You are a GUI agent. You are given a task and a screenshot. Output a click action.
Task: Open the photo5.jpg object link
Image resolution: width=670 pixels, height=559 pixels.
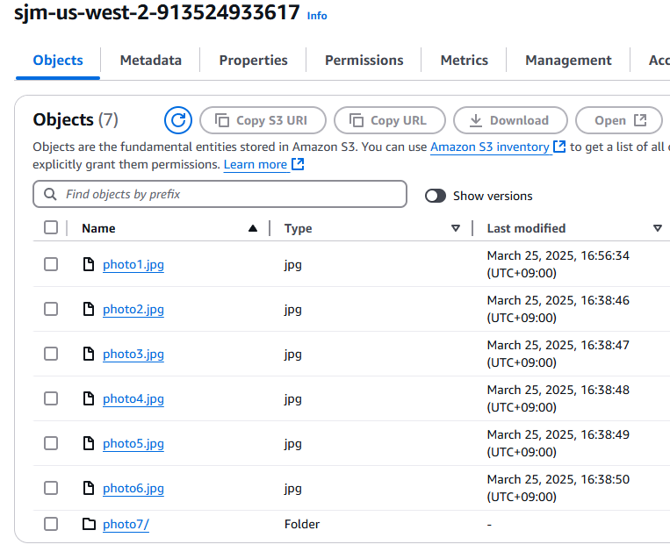pyautogui.click(x=133, y=444)
